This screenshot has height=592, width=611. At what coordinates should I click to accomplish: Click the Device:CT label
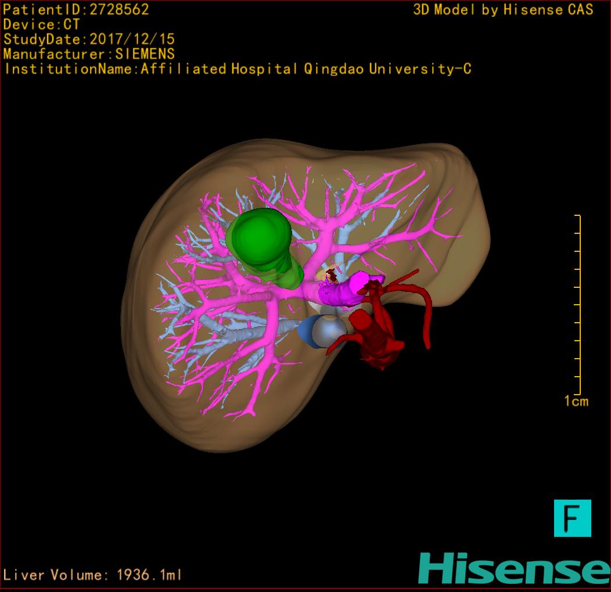(x=41, y=24)
